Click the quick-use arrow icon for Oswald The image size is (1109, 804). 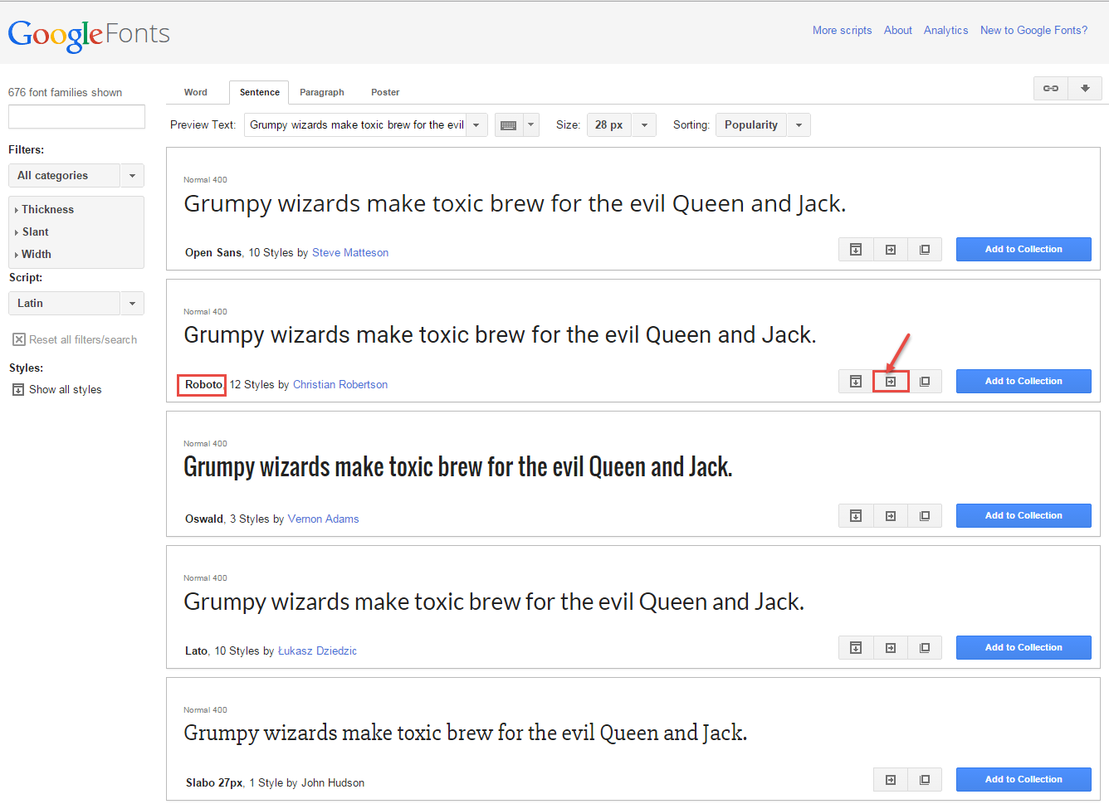891,515
